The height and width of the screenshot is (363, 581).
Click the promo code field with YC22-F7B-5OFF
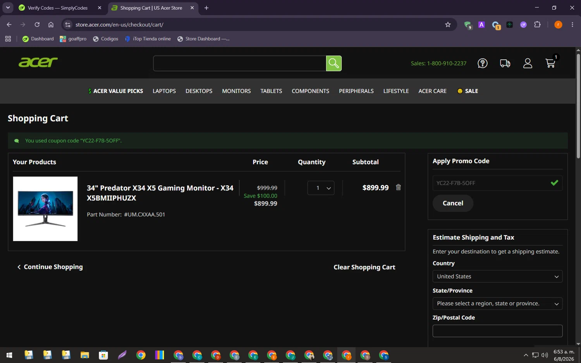[x=497, y=183]
